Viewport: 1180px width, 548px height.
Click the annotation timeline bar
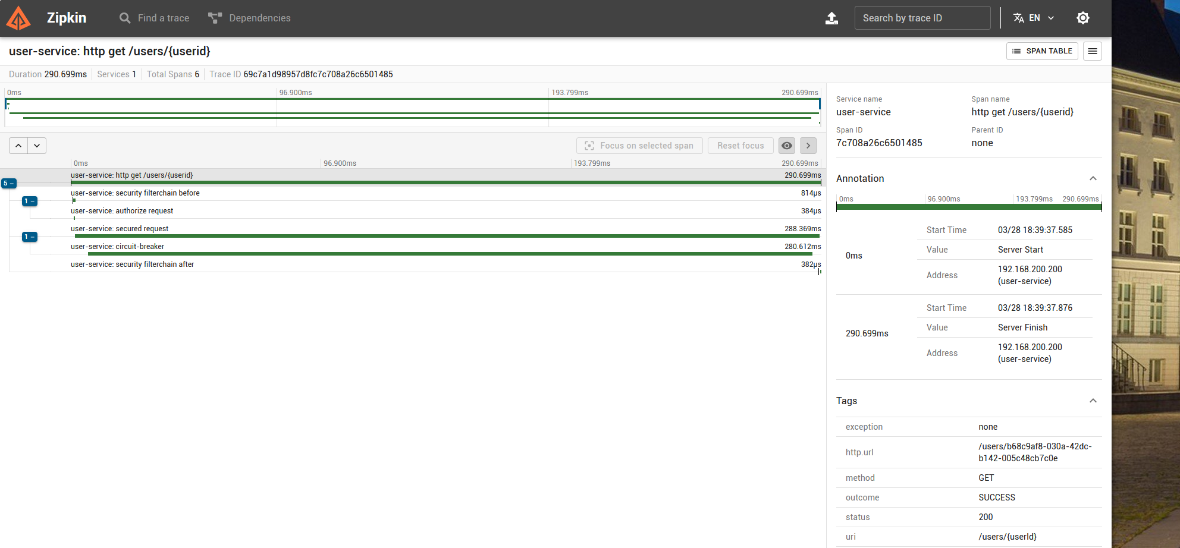point(969,207)
